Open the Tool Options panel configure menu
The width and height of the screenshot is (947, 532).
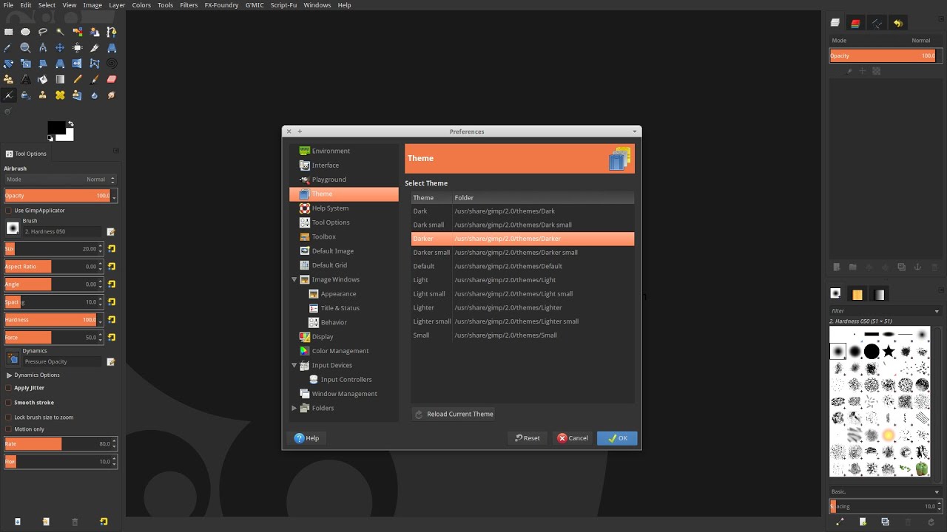116,151
